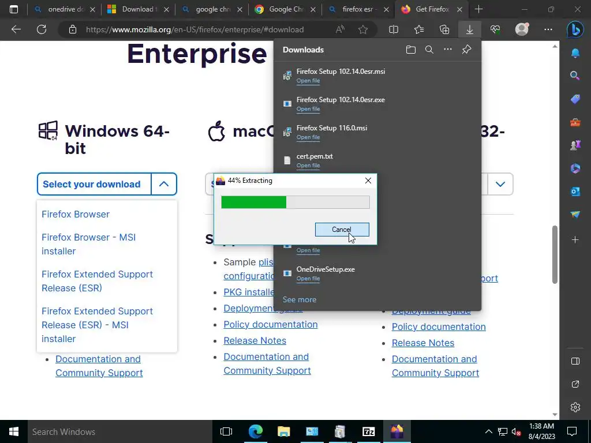Click the page vertical scrollbar thumb

click(x=555, y=254)
